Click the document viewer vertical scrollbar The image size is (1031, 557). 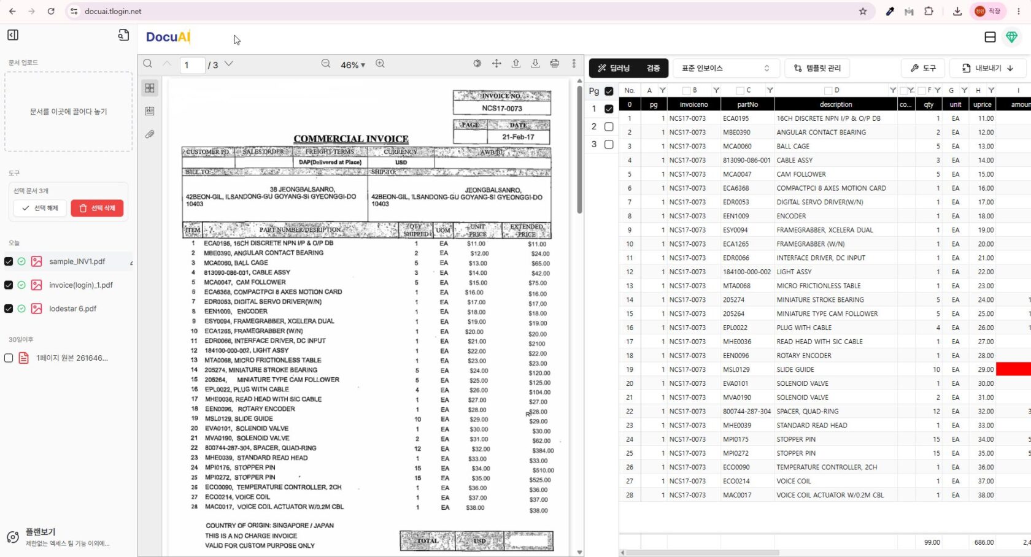coord(579,150)
